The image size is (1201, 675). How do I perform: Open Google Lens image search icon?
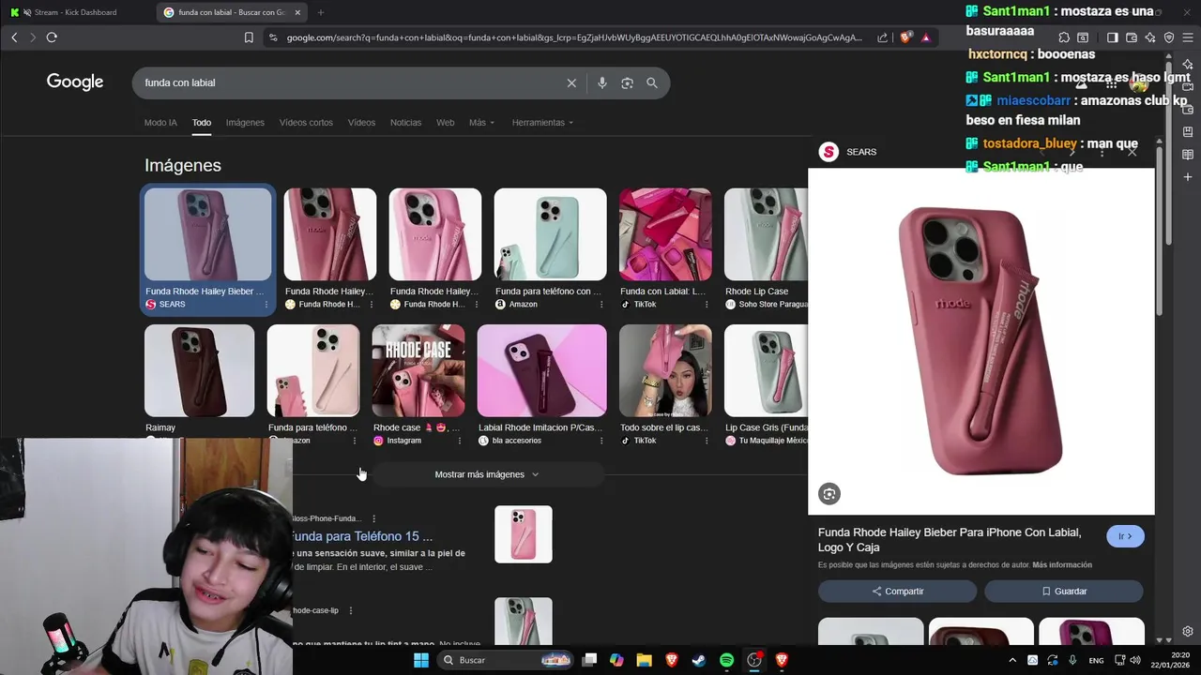pos(627,82)
